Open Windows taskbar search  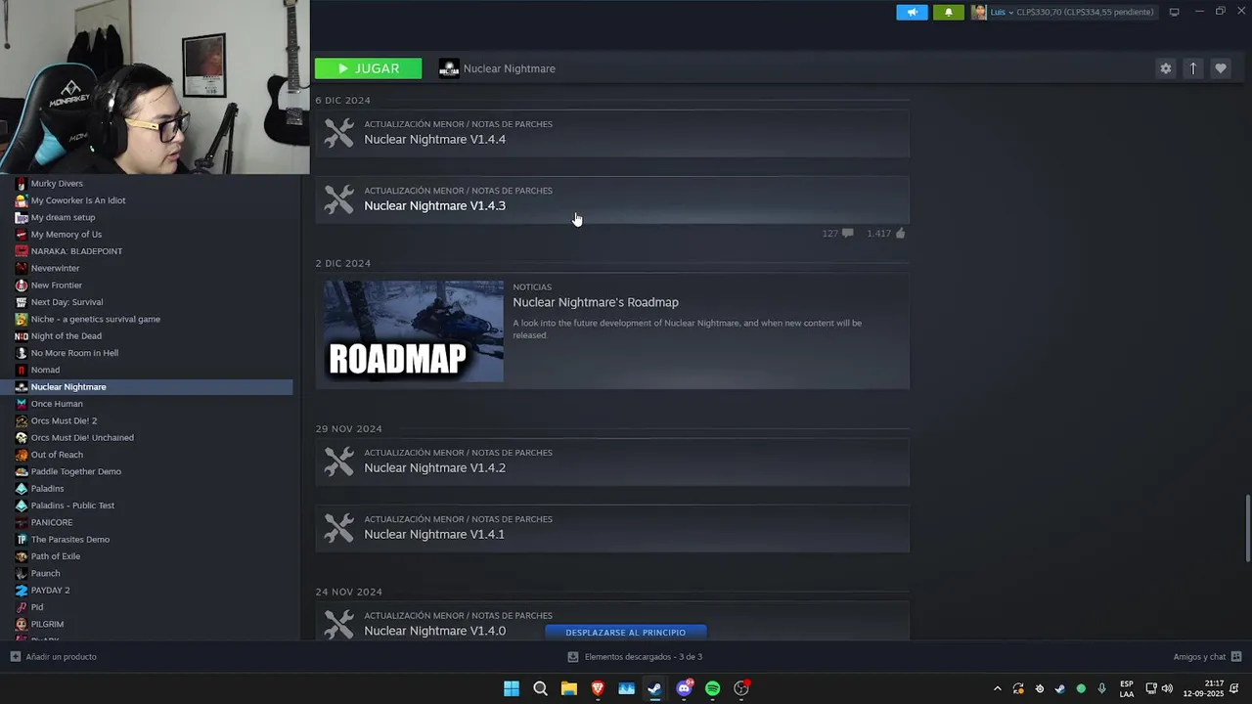tap(540, 688)
